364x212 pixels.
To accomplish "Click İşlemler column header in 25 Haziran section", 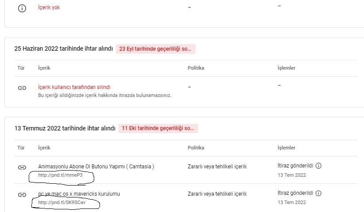I will pos(287,68).
